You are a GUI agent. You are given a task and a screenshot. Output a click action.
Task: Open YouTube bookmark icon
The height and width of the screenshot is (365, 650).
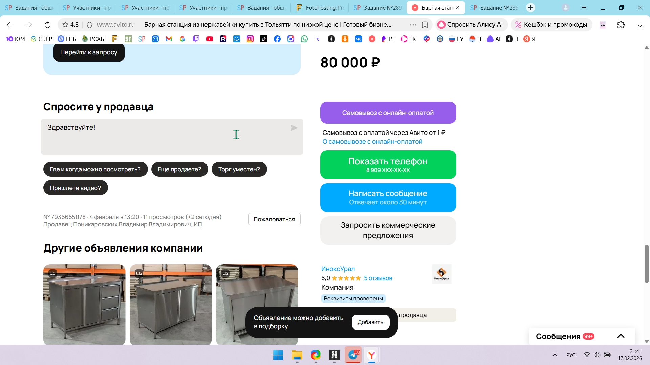[x=210, y=39]
